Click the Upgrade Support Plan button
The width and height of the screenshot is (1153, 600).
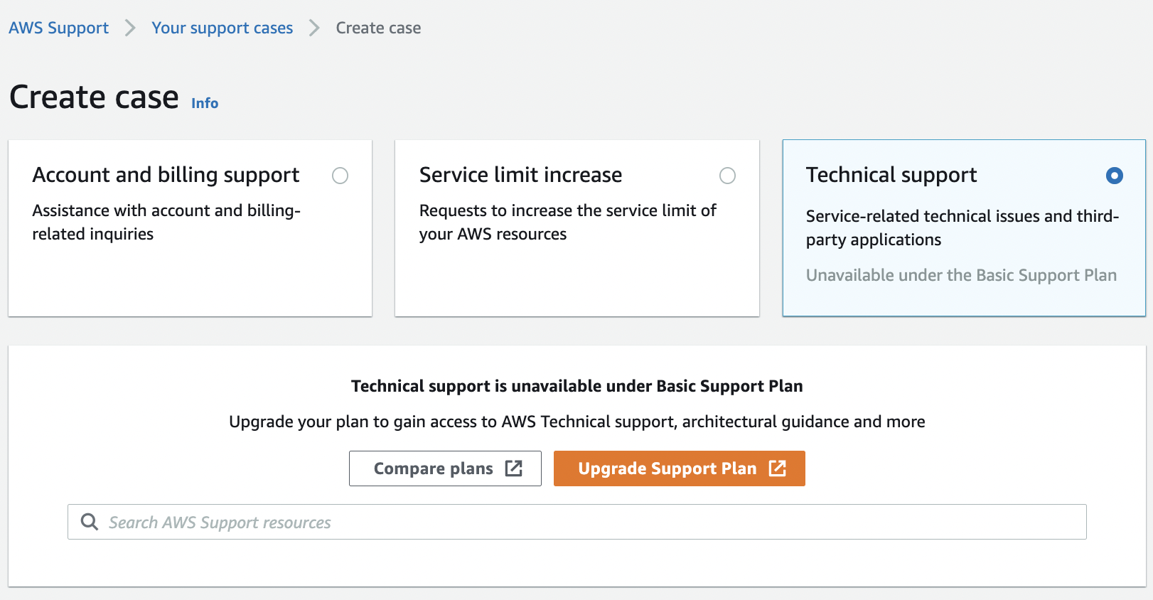tap(680, 468)
